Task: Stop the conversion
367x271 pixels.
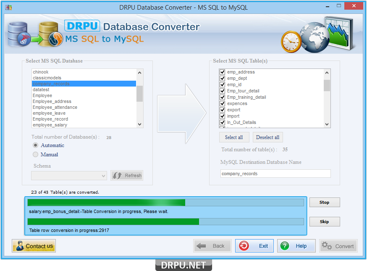Action: tap(325, 203)
